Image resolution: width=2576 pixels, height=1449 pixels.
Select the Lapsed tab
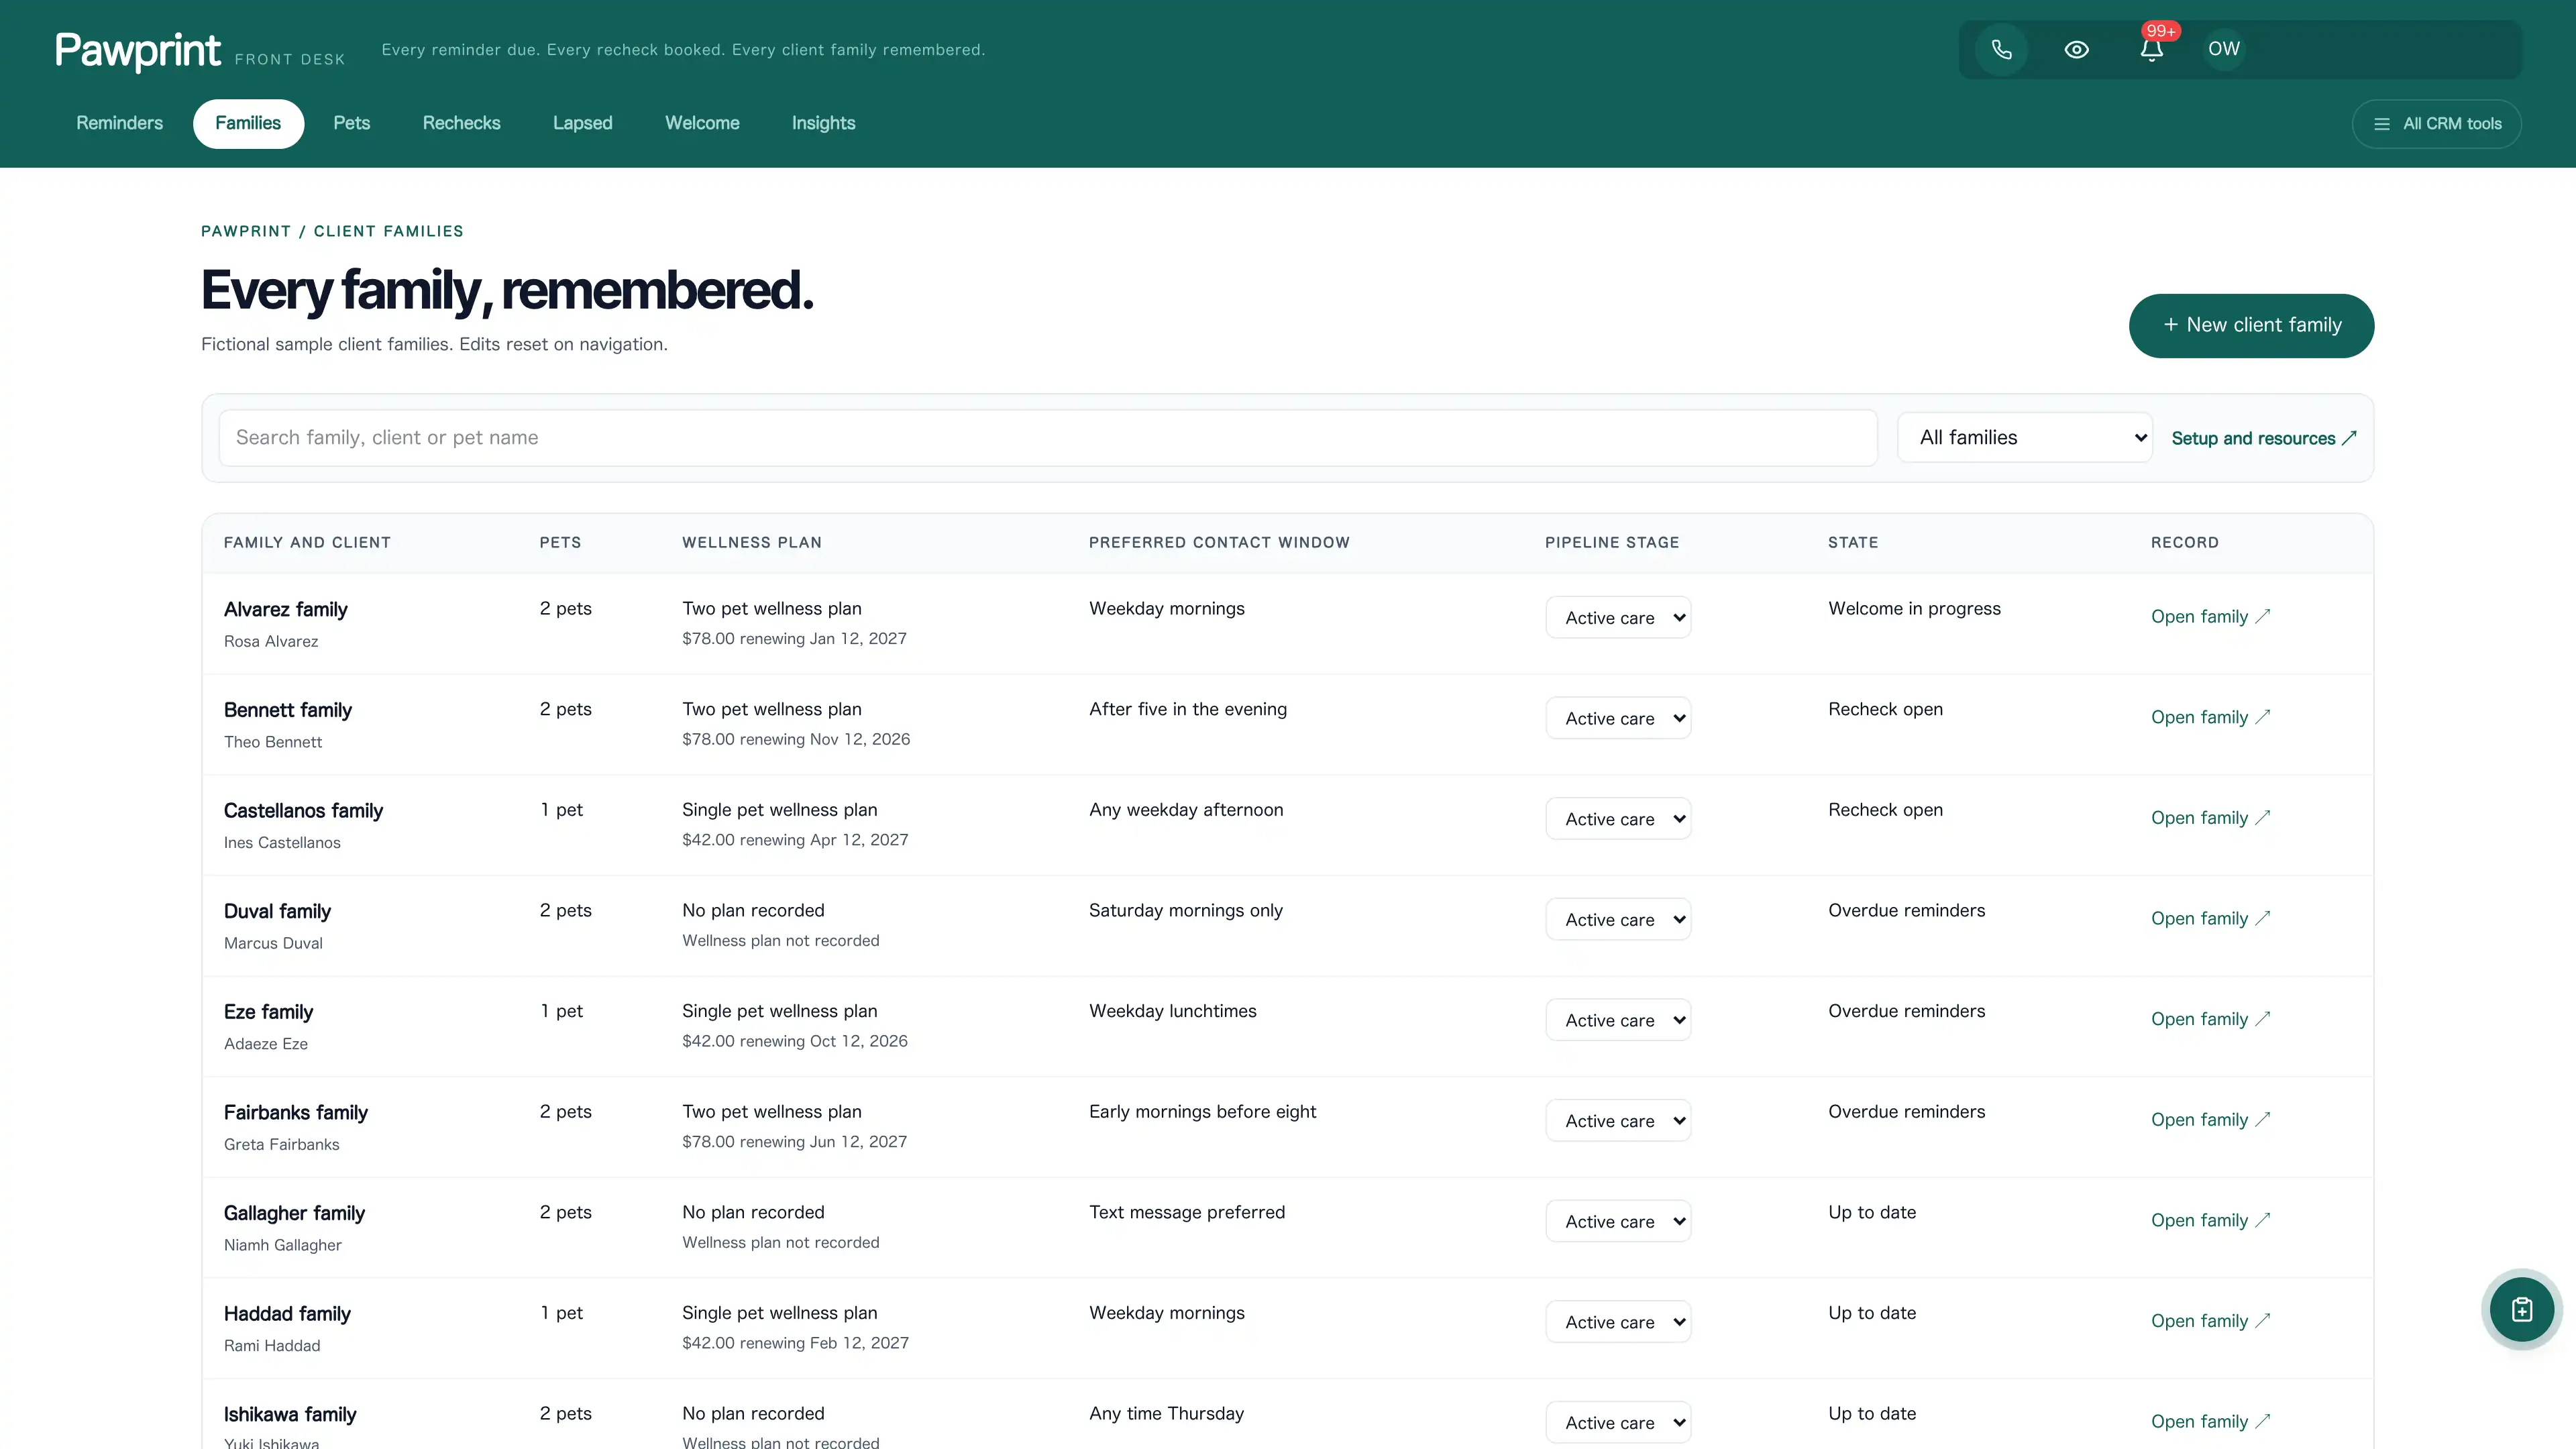point(582,123)
